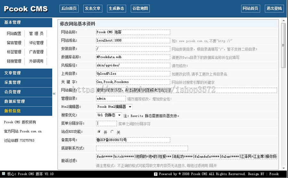Image resolution: width=288 pixels, height=178 pixels.
Task: Go to 网站首页 from the header
Action: (x=251, y=8)
